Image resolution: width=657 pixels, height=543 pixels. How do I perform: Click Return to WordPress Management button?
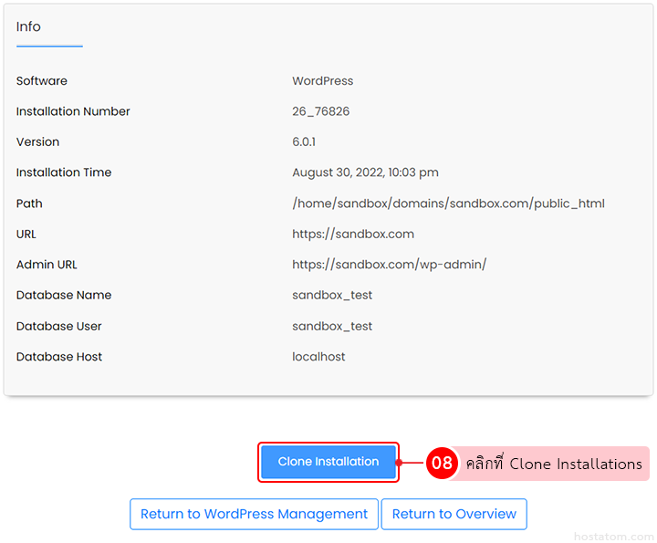point(254,514)
